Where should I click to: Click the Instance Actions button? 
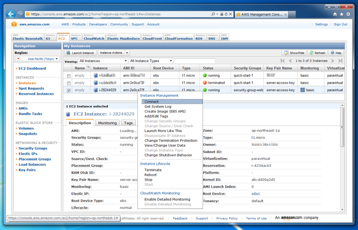coord(111,53)
